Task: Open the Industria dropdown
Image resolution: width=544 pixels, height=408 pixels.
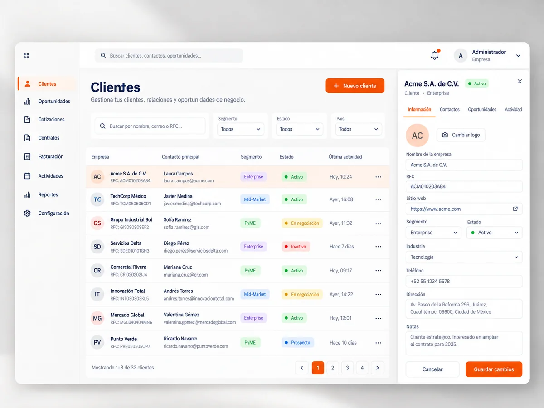Action: pyautogui.click(x=464, y=257)
